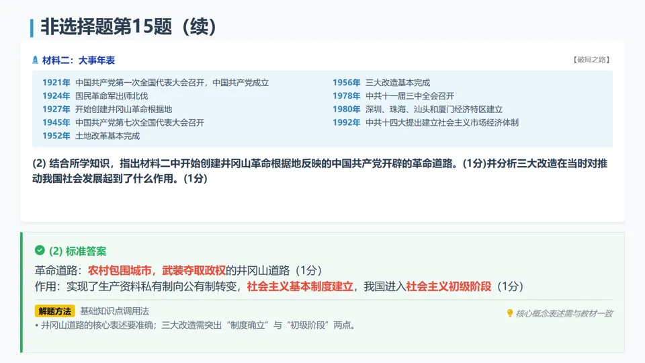Click the question (2) prompt text
645x363 pixels.
[320, 171]
